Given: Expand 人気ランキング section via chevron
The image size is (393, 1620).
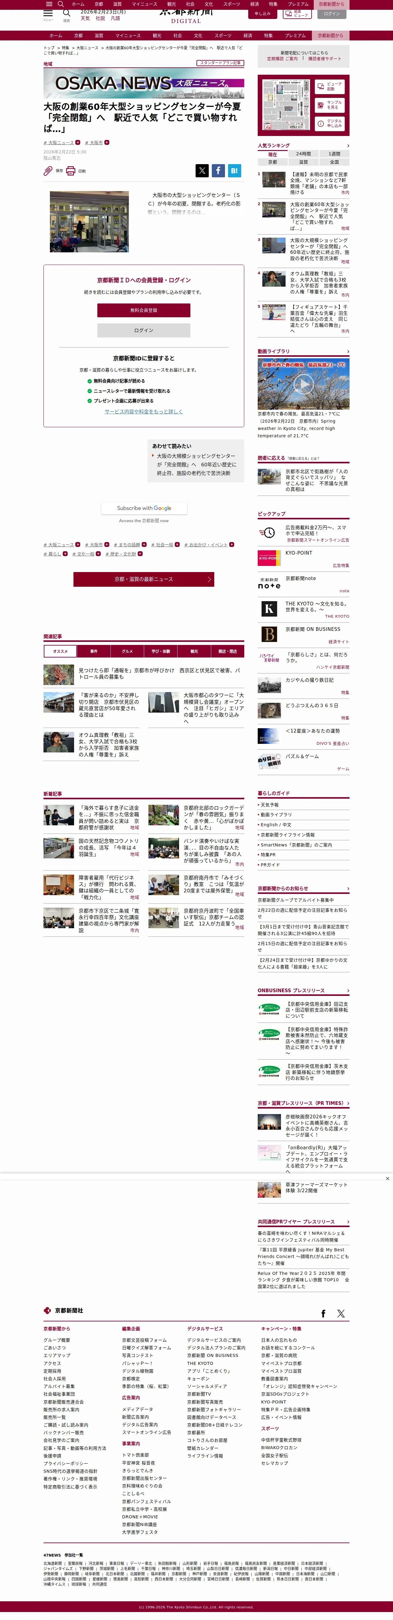Looking at the screenshot, I should point(348,146).
